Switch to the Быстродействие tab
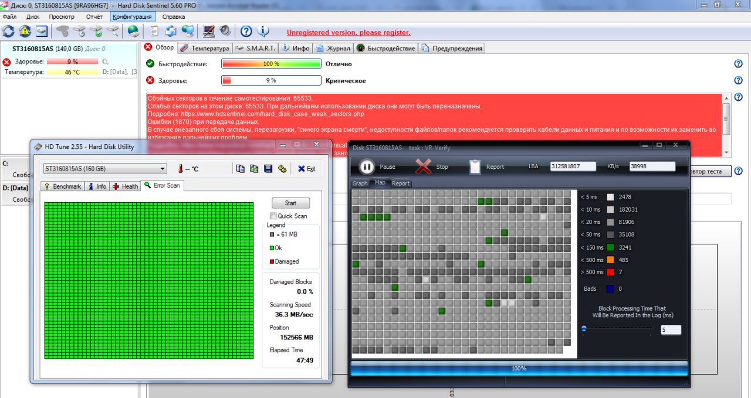The width and height of the screenshot is (751, 398). [x=386, y=48]
